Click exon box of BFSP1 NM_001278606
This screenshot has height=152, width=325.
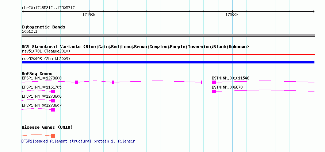point(53,101)
